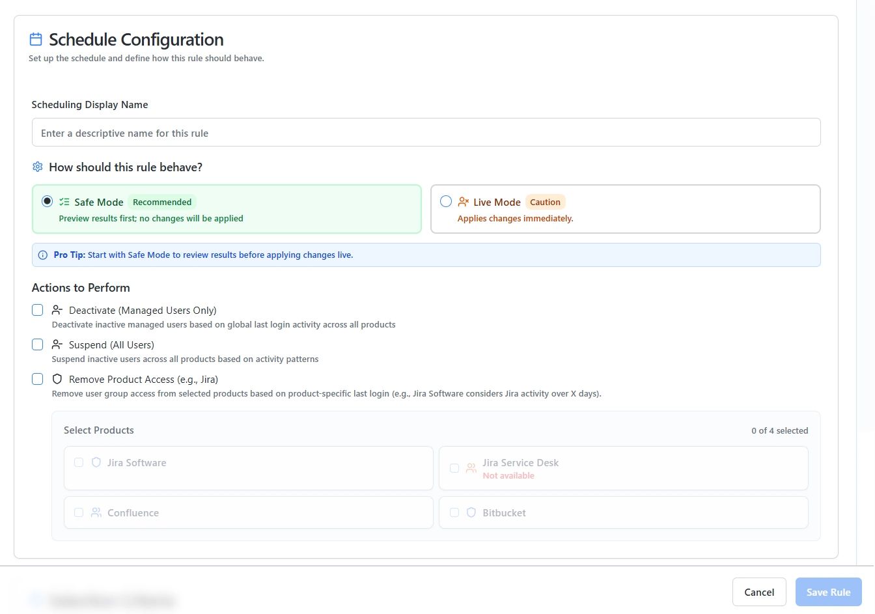The height and width of the screenshot is (614, 875).
Task: Click the info icon in the Pro Tip banner
Action: pos(42,255)
